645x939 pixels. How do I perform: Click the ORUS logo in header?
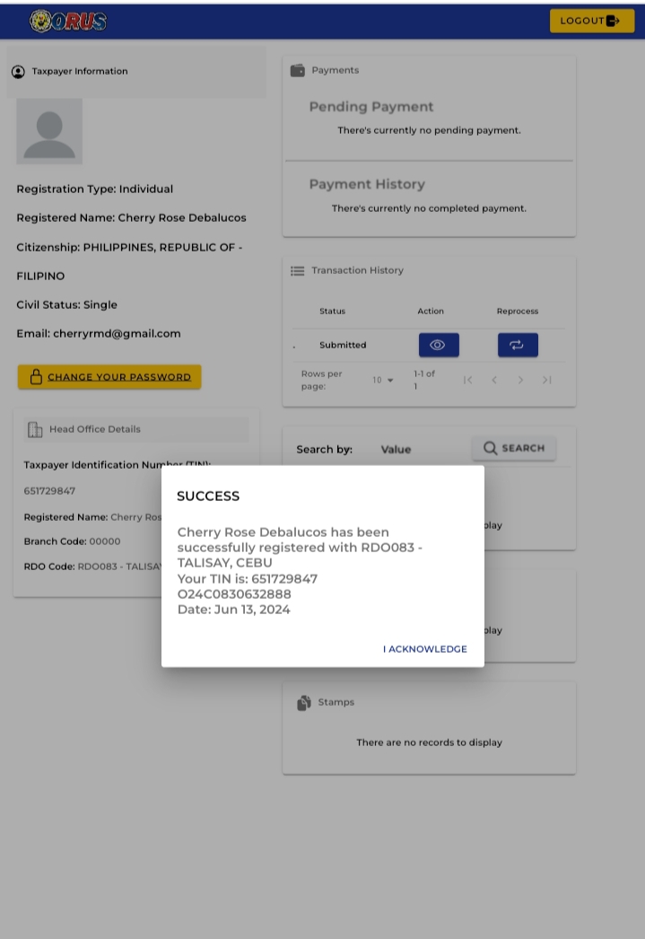tap(68, 21)
